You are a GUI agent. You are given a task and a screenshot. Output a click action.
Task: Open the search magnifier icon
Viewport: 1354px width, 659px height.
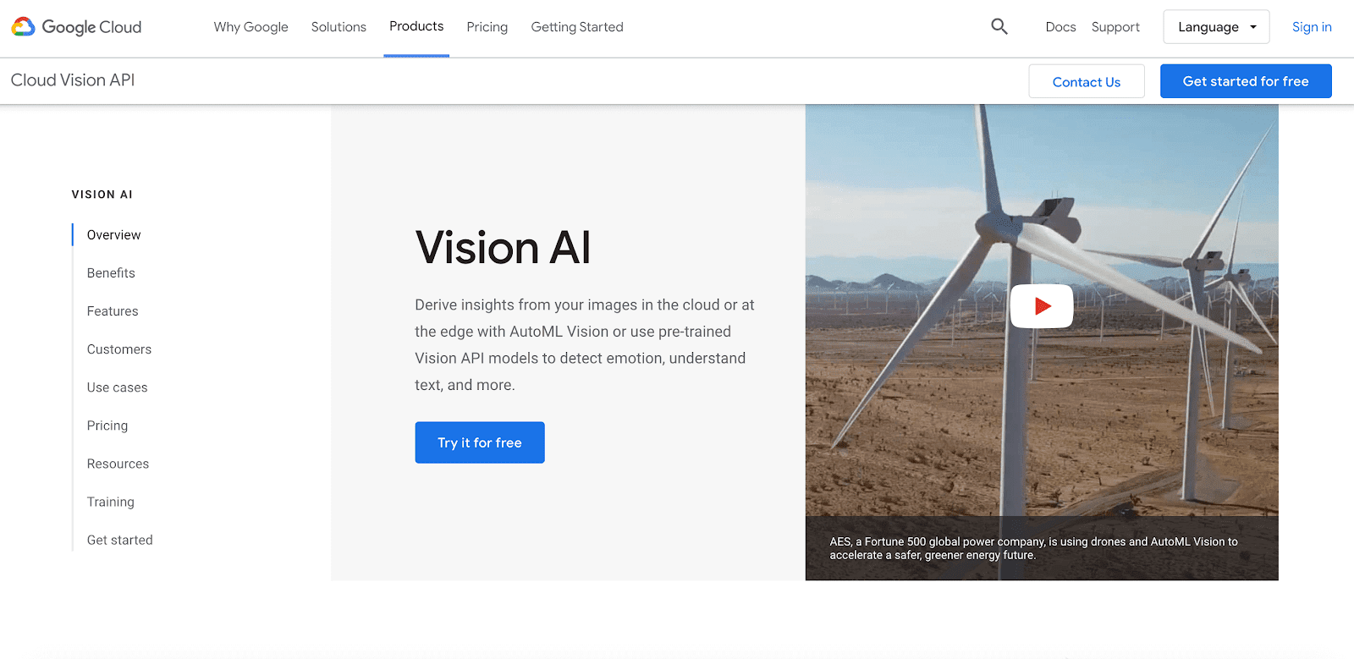tap(999, 26)
